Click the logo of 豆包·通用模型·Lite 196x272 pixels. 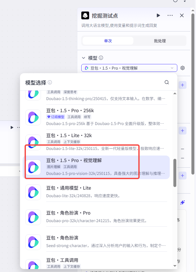(33, 192)
